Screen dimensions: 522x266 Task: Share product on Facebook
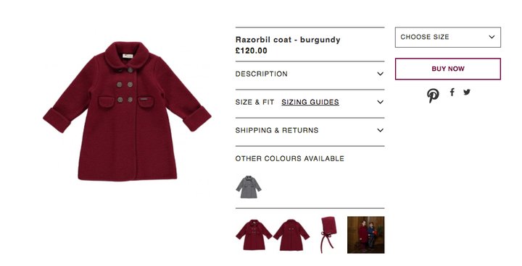pos(452,92)
